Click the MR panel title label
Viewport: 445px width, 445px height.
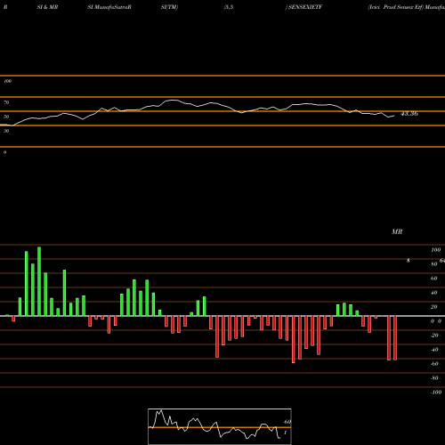click(x=397, y=231)
